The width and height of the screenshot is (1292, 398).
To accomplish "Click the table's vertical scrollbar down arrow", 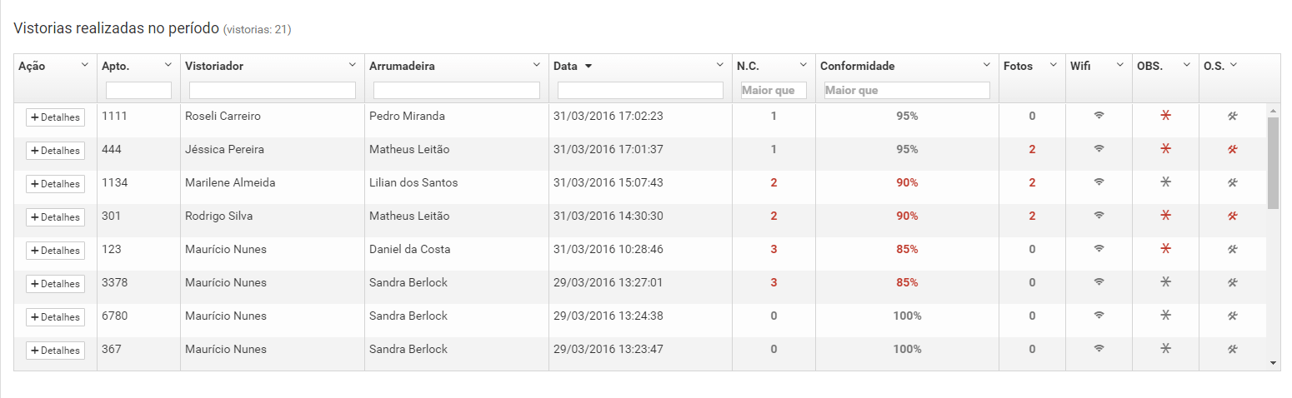I will click(1273, 363).
